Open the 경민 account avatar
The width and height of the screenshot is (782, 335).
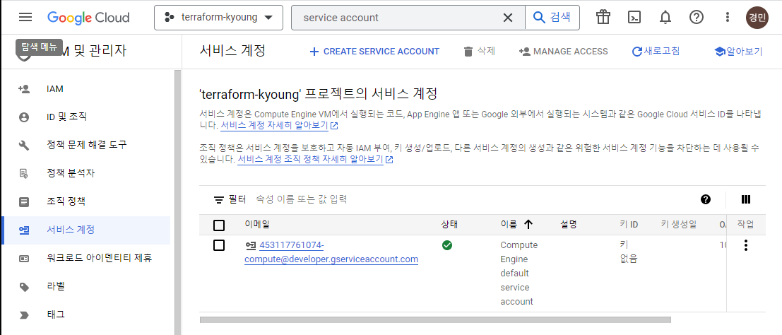(x=758, y=18)
